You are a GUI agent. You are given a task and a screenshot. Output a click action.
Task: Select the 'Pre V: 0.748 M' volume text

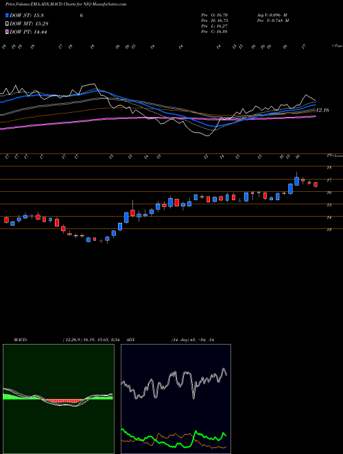point(274,21)
